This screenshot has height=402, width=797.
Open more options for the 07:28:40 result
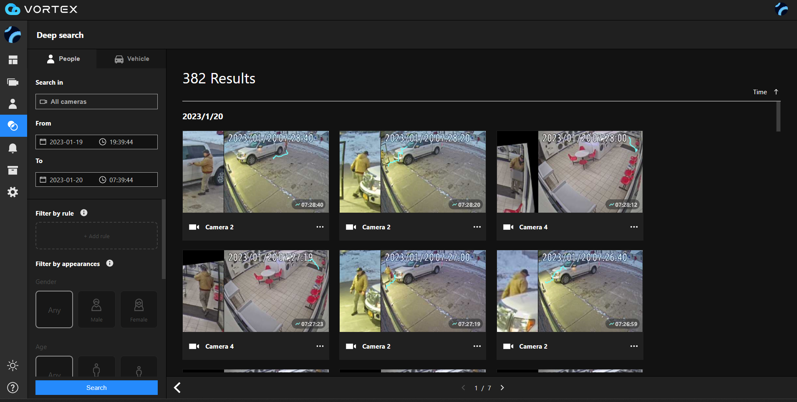pyautogui.click(x=320, y=227)
